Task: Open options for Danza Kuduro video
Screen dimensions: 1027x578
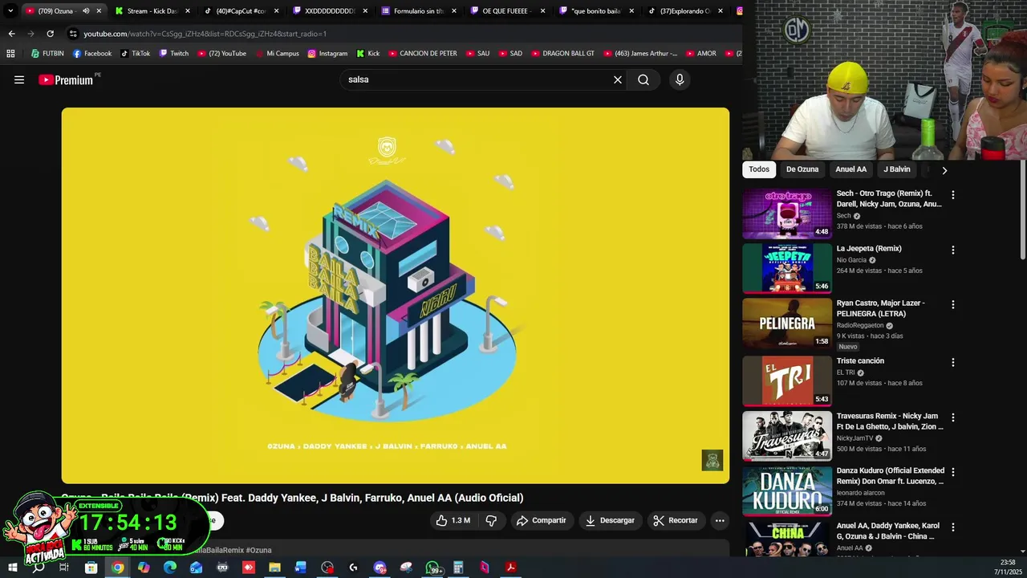Action: point(953,472)
